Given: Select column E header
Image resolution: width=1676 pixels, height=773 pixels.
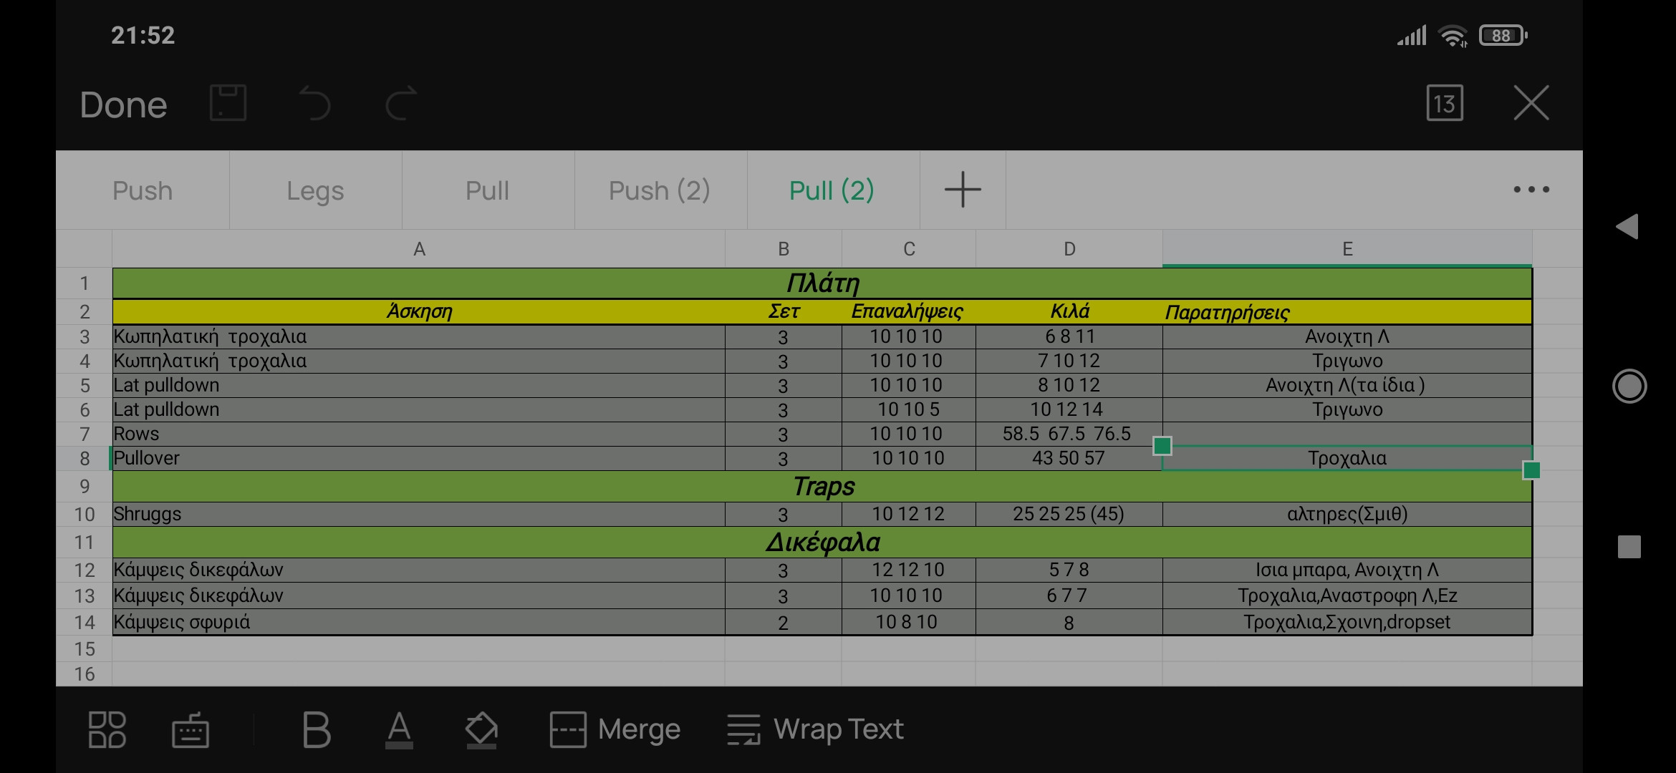Looking at the screenshot, I should coord(1347,249).
